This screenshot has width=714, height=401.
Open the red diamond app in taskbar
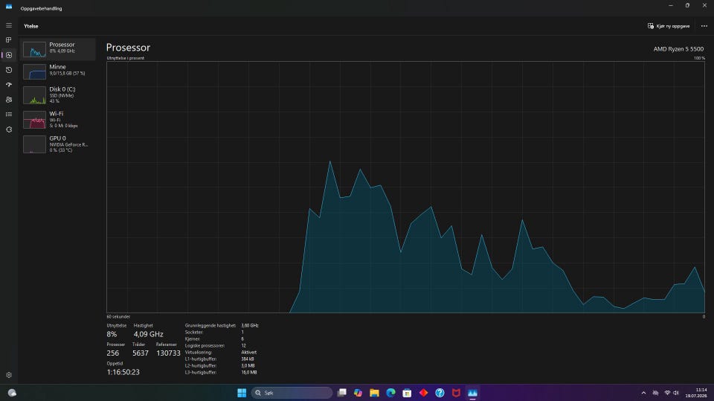click(423, 393)
